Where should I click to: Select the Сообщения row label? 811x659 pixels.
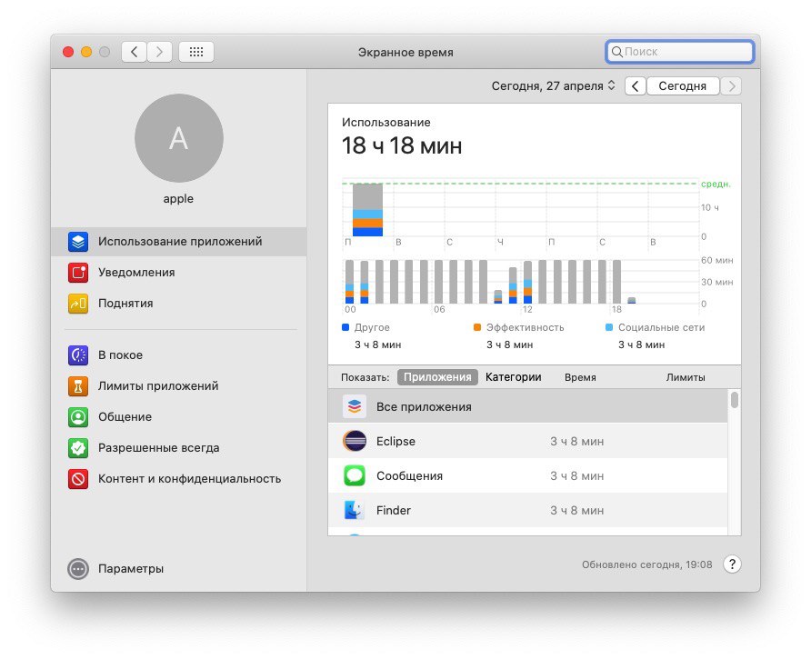[409, 476]
